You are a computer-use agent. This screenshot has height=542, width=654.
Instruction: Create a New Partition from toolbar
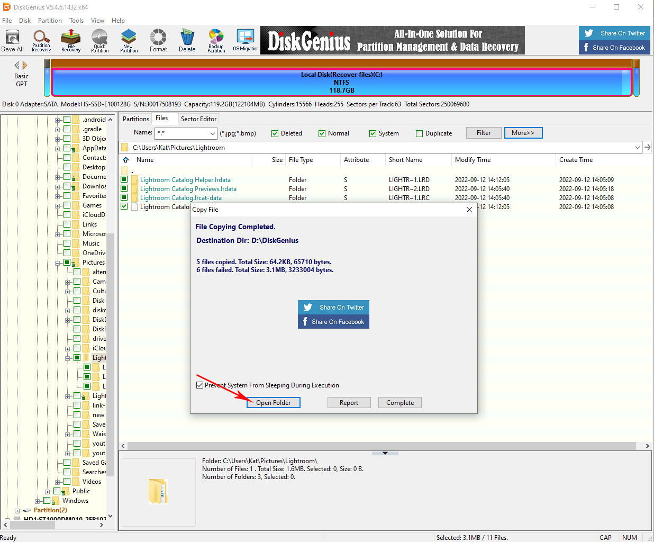coord(129,41)
